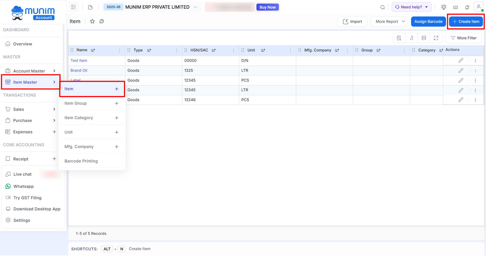This screenshot has height=256, width=486.
Task: Click the Import button
Action: [352, 22]
